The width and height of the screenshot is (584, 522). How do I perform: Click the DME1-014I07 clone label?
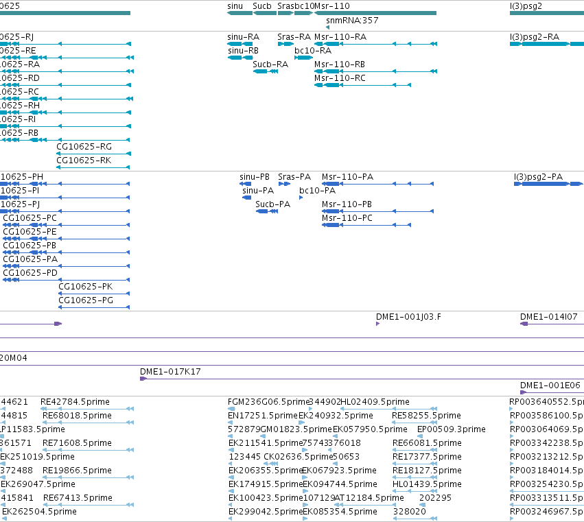[x=548, y=317]
